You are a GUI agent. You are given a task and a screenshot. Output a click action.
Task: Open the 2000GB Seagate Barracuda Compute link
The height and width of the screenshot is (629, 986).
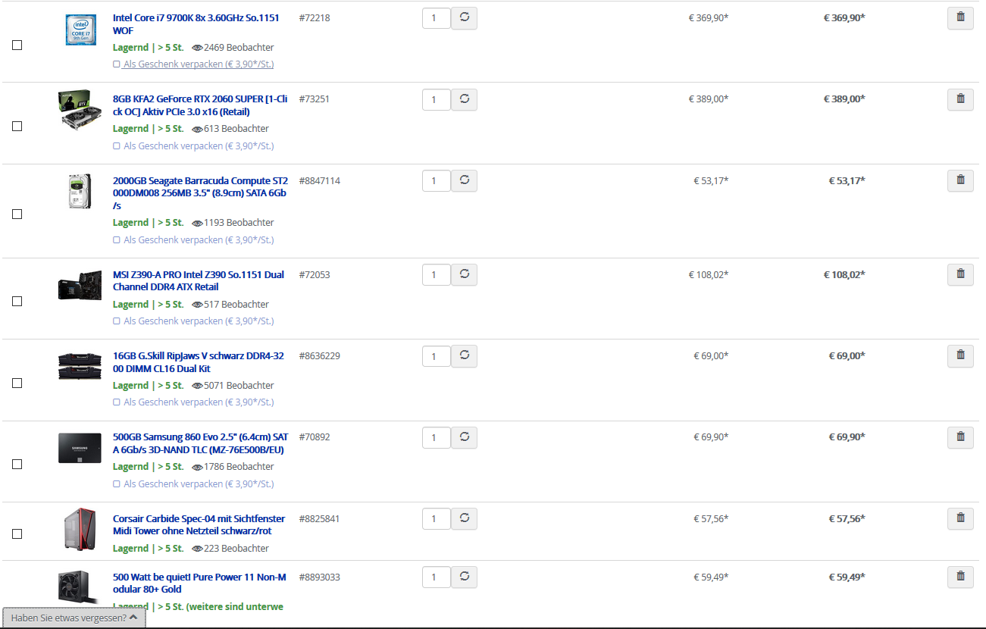pyautogui.click(x=200, y=193)
